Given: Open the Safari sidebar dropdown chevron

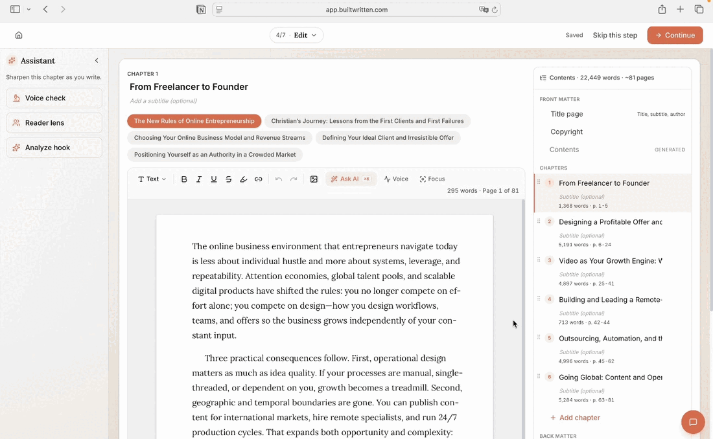Looking at the screenshot, I should coord(29,9).
